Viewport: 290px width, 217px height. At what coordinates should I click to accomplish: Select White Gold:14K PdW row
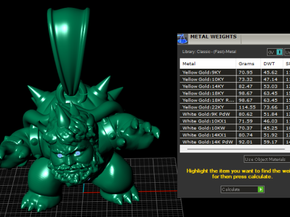pyautogui.click(x=235, y=142)
